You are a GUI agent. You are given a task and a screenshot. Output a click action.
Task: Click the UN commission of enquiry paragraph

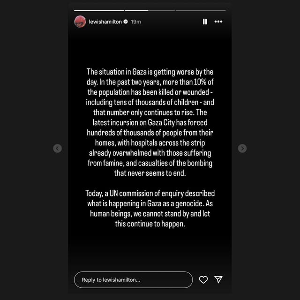(150, 209)
